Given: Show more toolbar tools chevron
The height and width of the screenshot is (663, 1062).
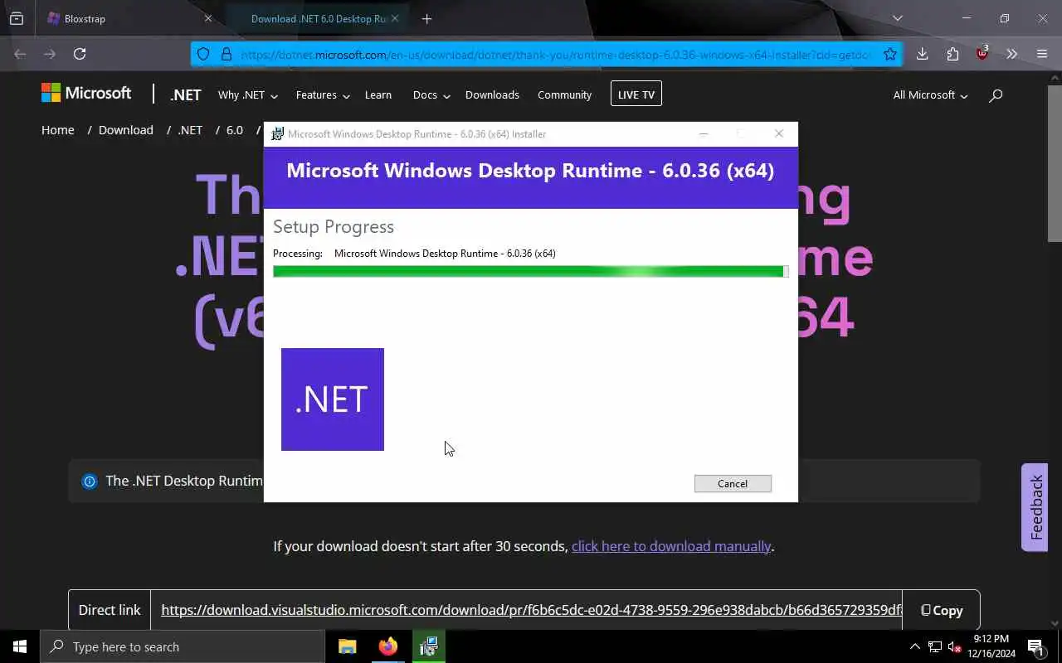Looking at the screenshot, I should 1011,54.
